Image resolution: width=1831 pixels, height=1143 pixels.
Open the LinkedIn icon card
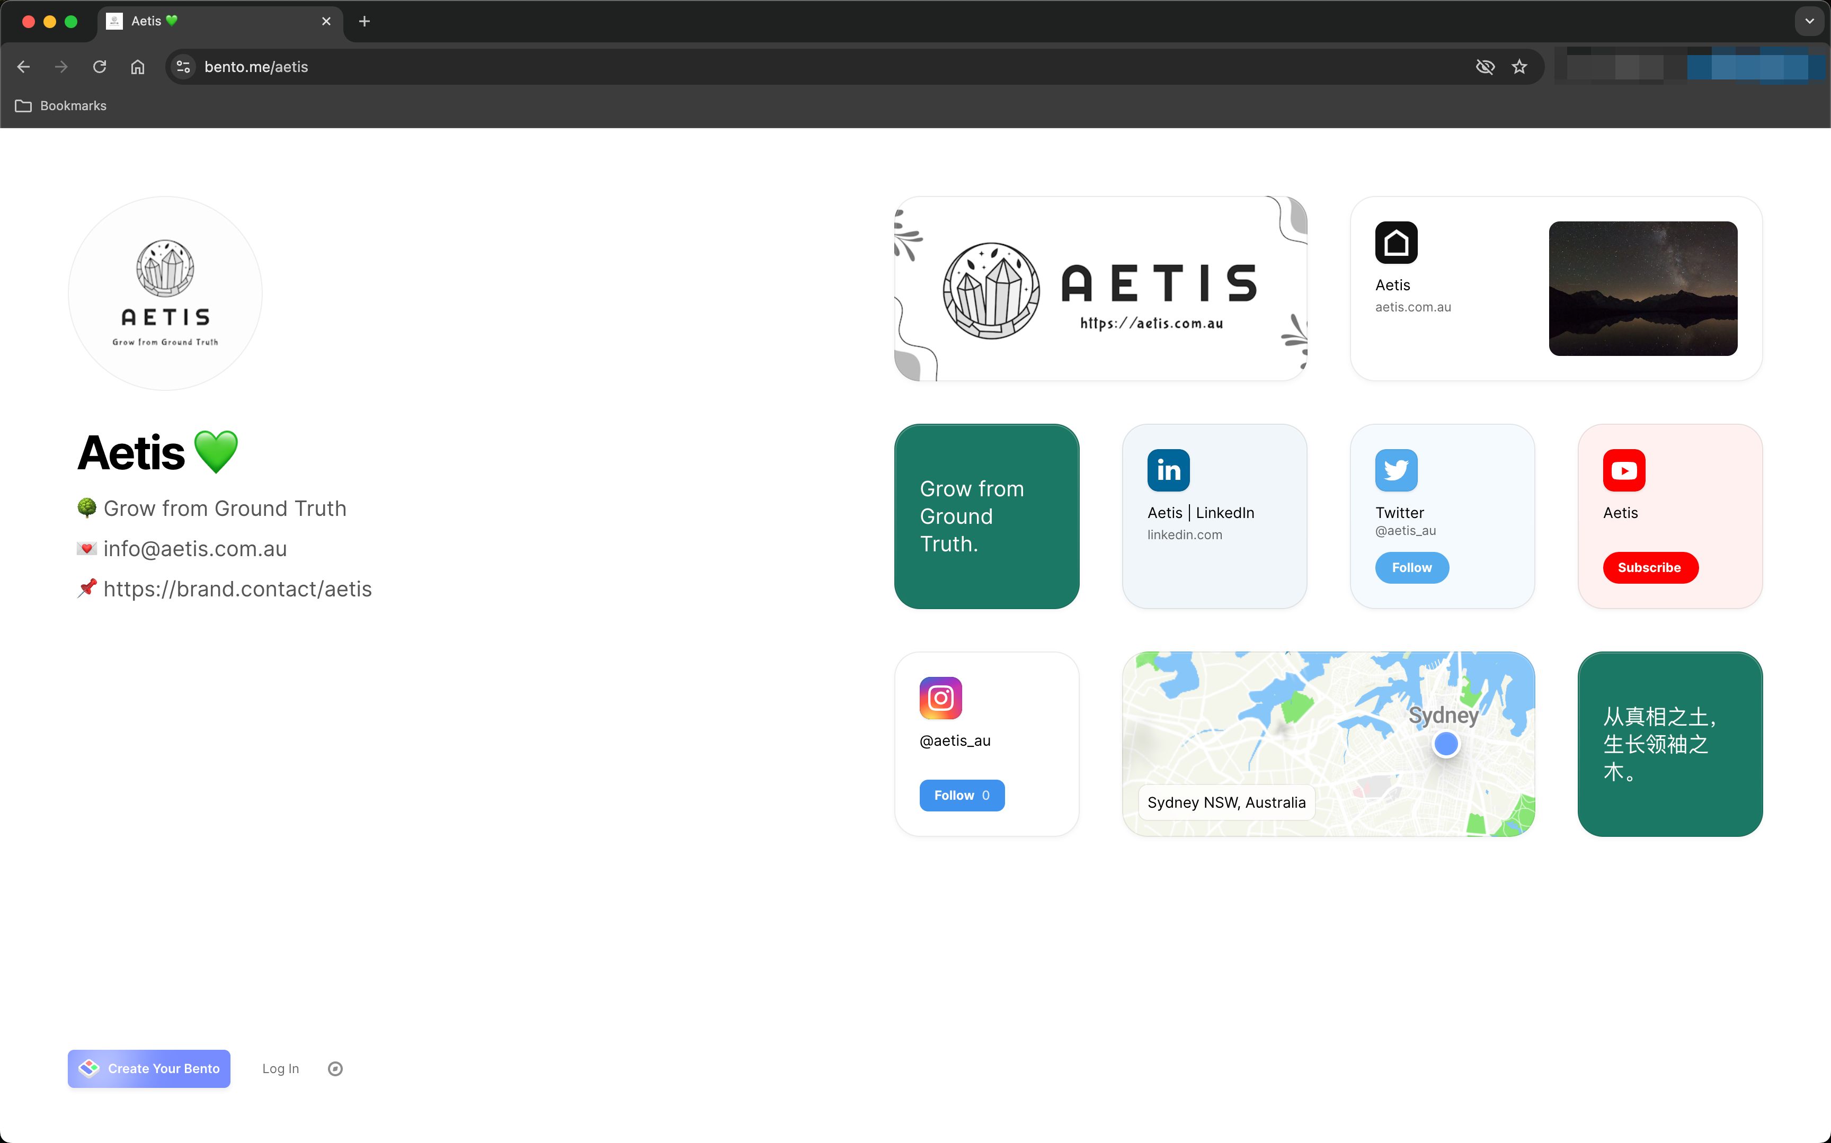(x=1168, y=470)
